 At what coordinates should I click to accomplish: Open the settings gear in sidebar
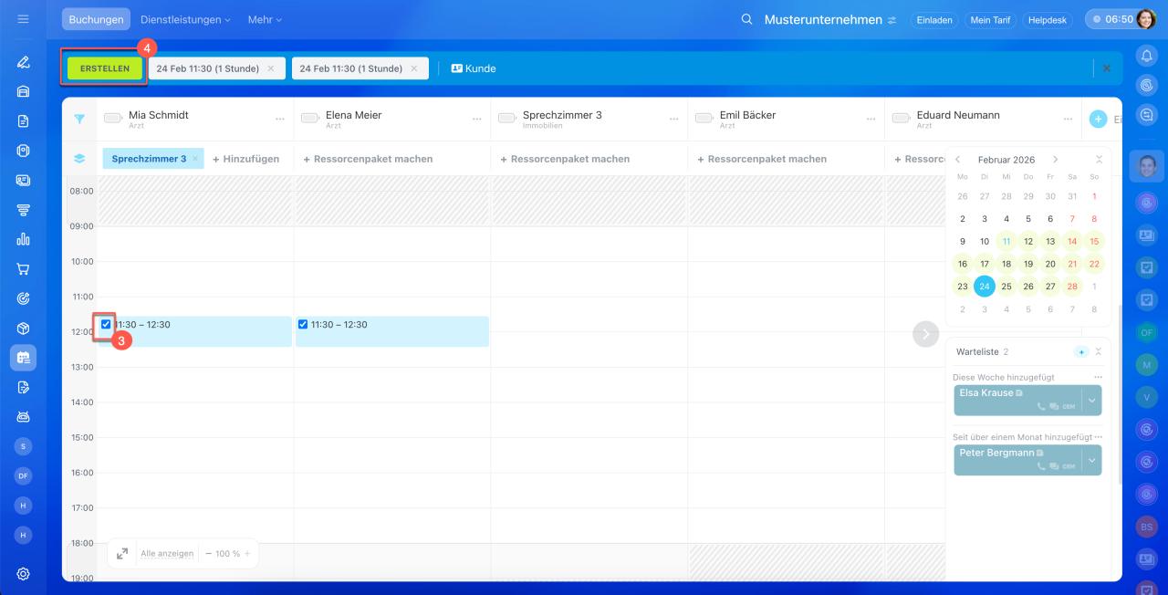(x=23, y=573)
